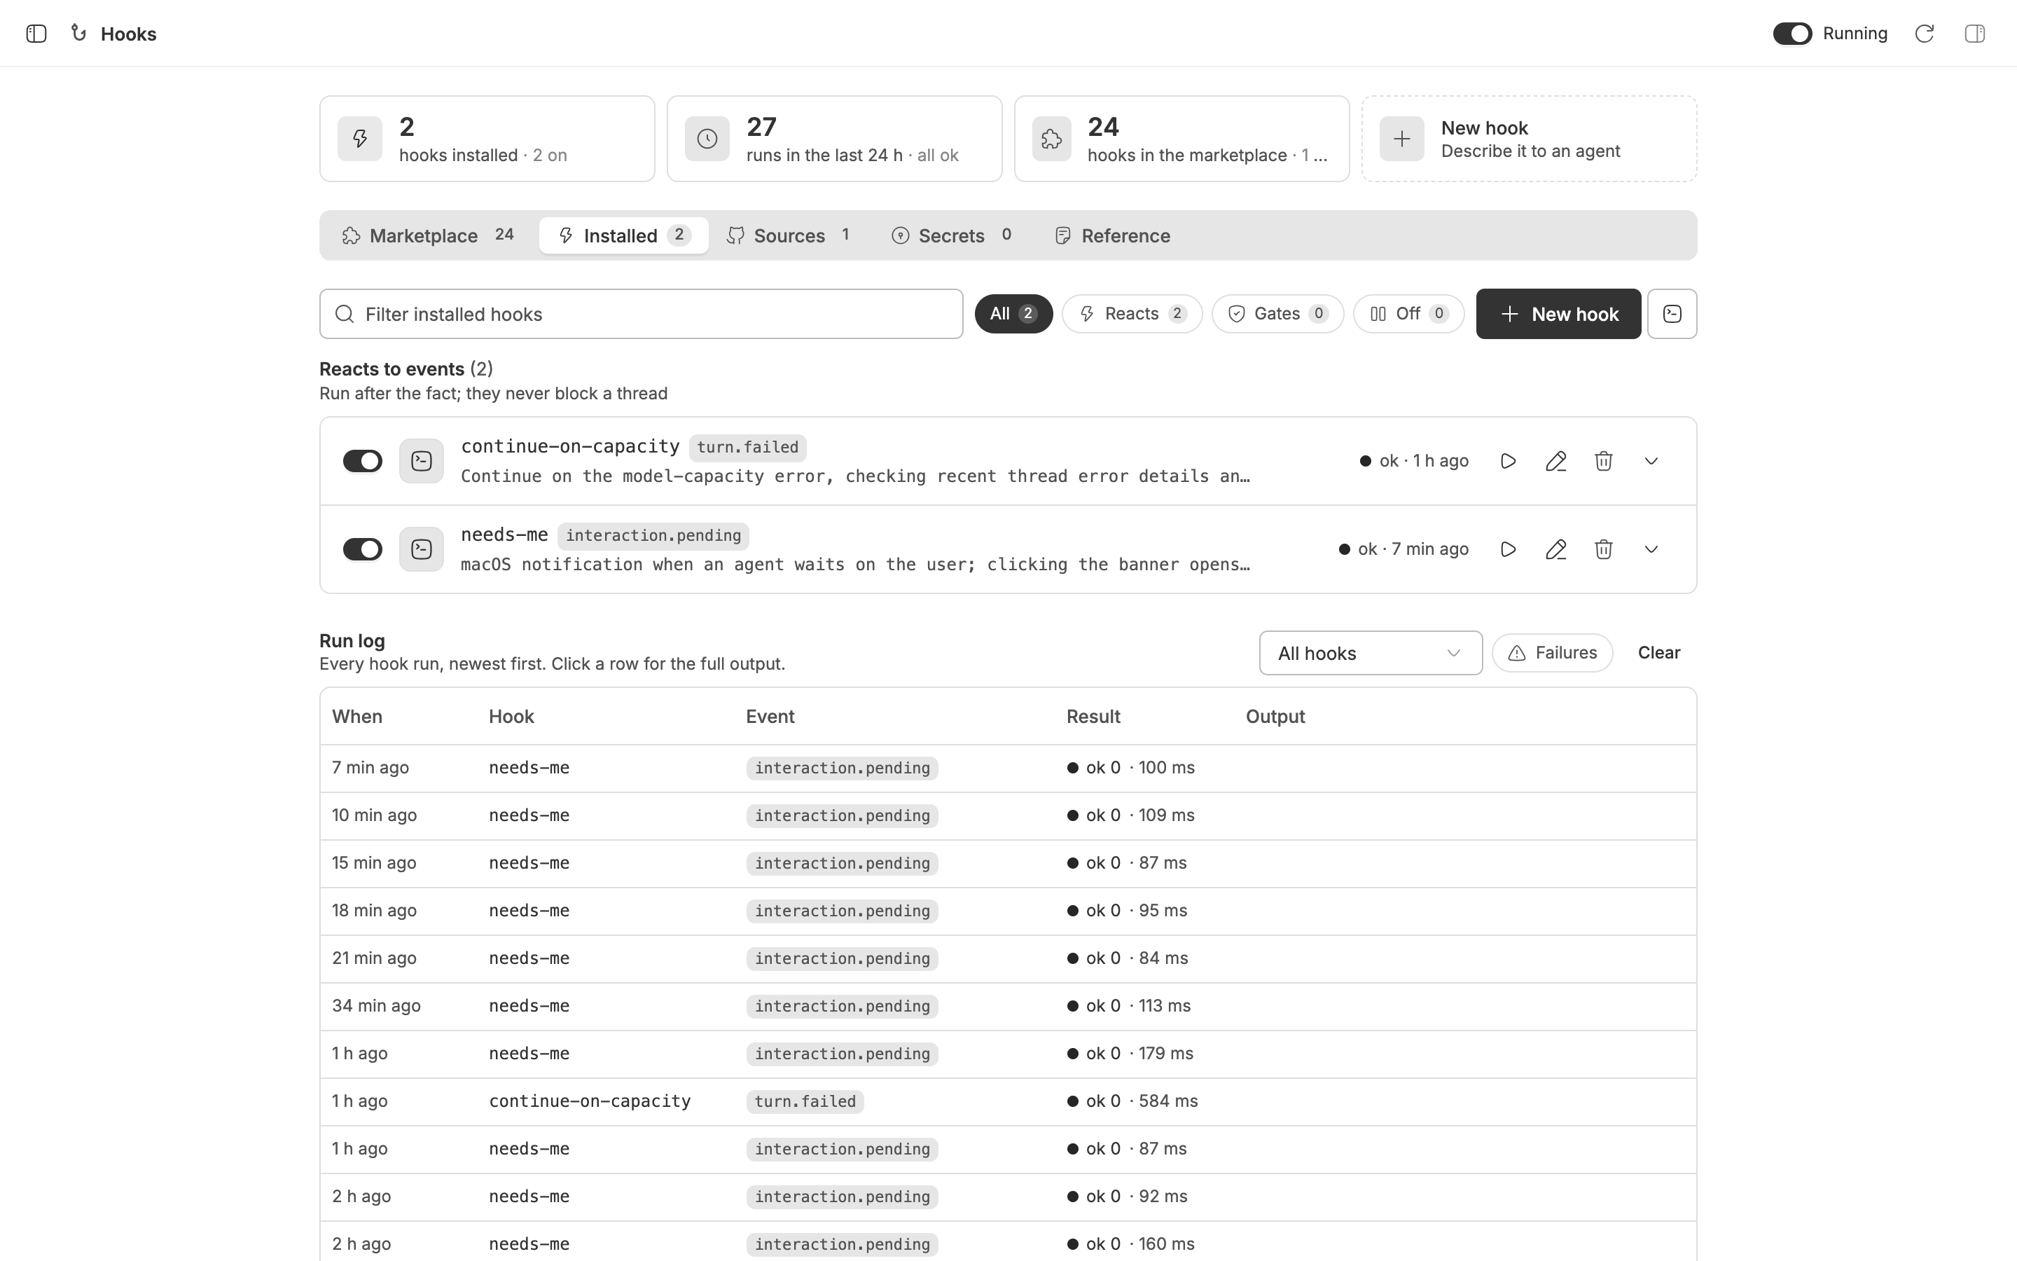Screen dimensions: 2017x1261
Task: Filter by Gates hooks
Action: pos(1277,314)
